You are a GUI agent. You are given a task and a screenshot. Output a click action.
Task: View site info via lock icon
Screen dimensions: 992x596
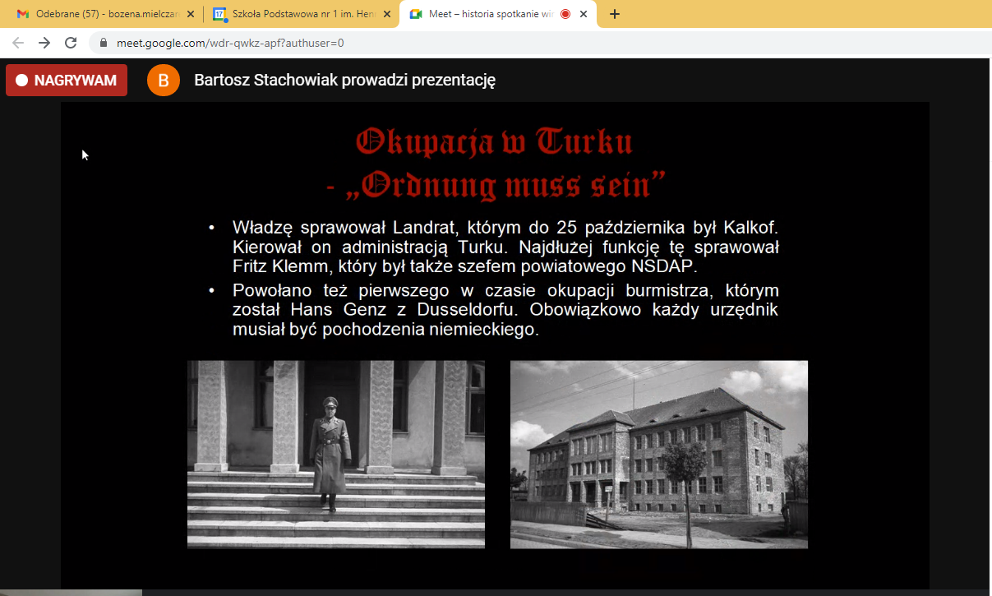tap(103, 43)
